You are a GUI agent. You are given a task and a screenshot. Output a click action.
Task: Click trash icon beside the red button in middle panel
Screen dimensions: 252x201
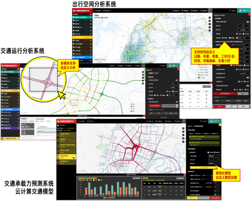[177, 106]
